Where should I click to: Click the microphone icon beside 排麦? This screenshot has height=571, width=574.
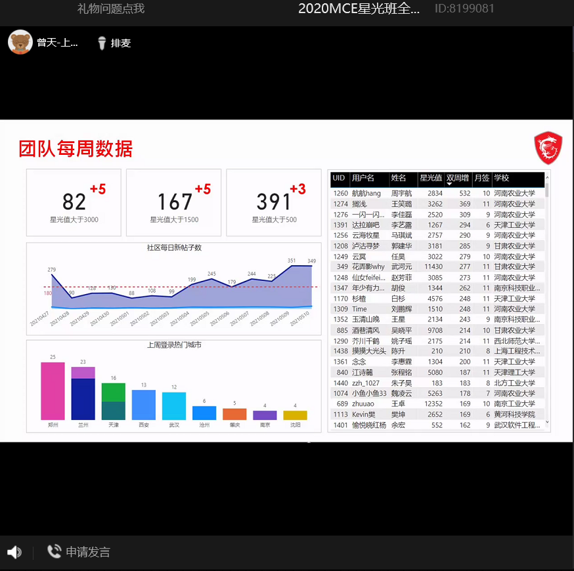coord(102,43)
